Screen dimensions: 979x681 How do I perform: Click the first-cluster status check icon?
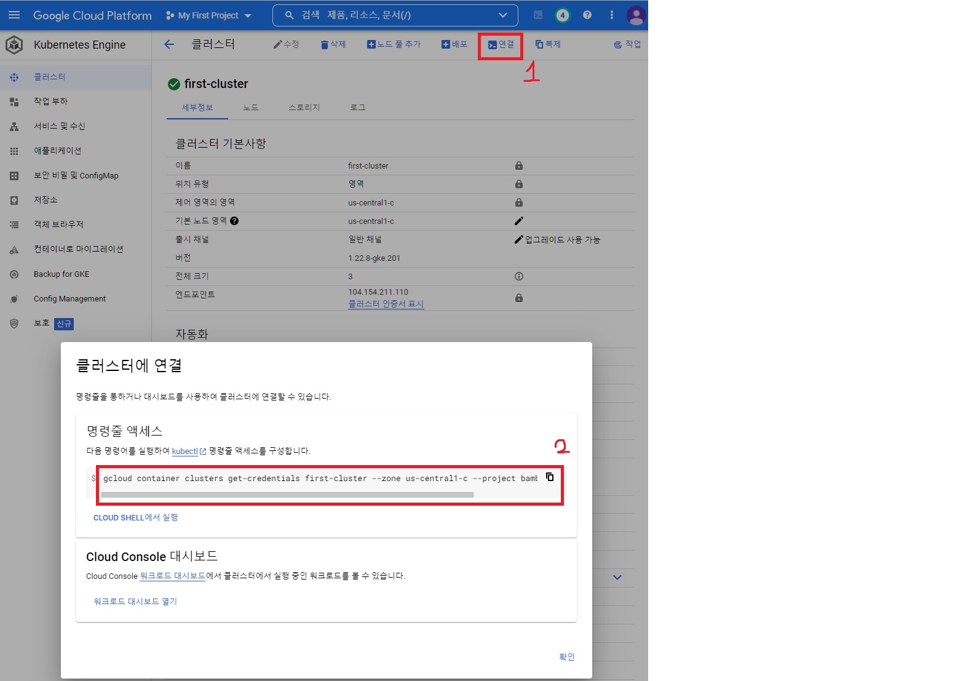[x=174, y=84]
